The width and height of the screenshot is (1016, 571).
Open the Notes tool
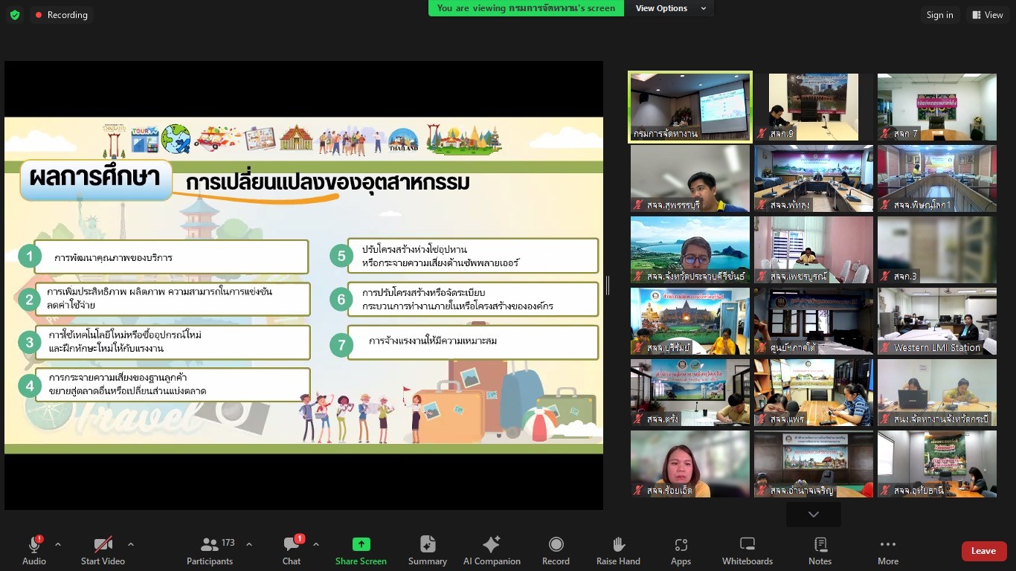(820, 550)
